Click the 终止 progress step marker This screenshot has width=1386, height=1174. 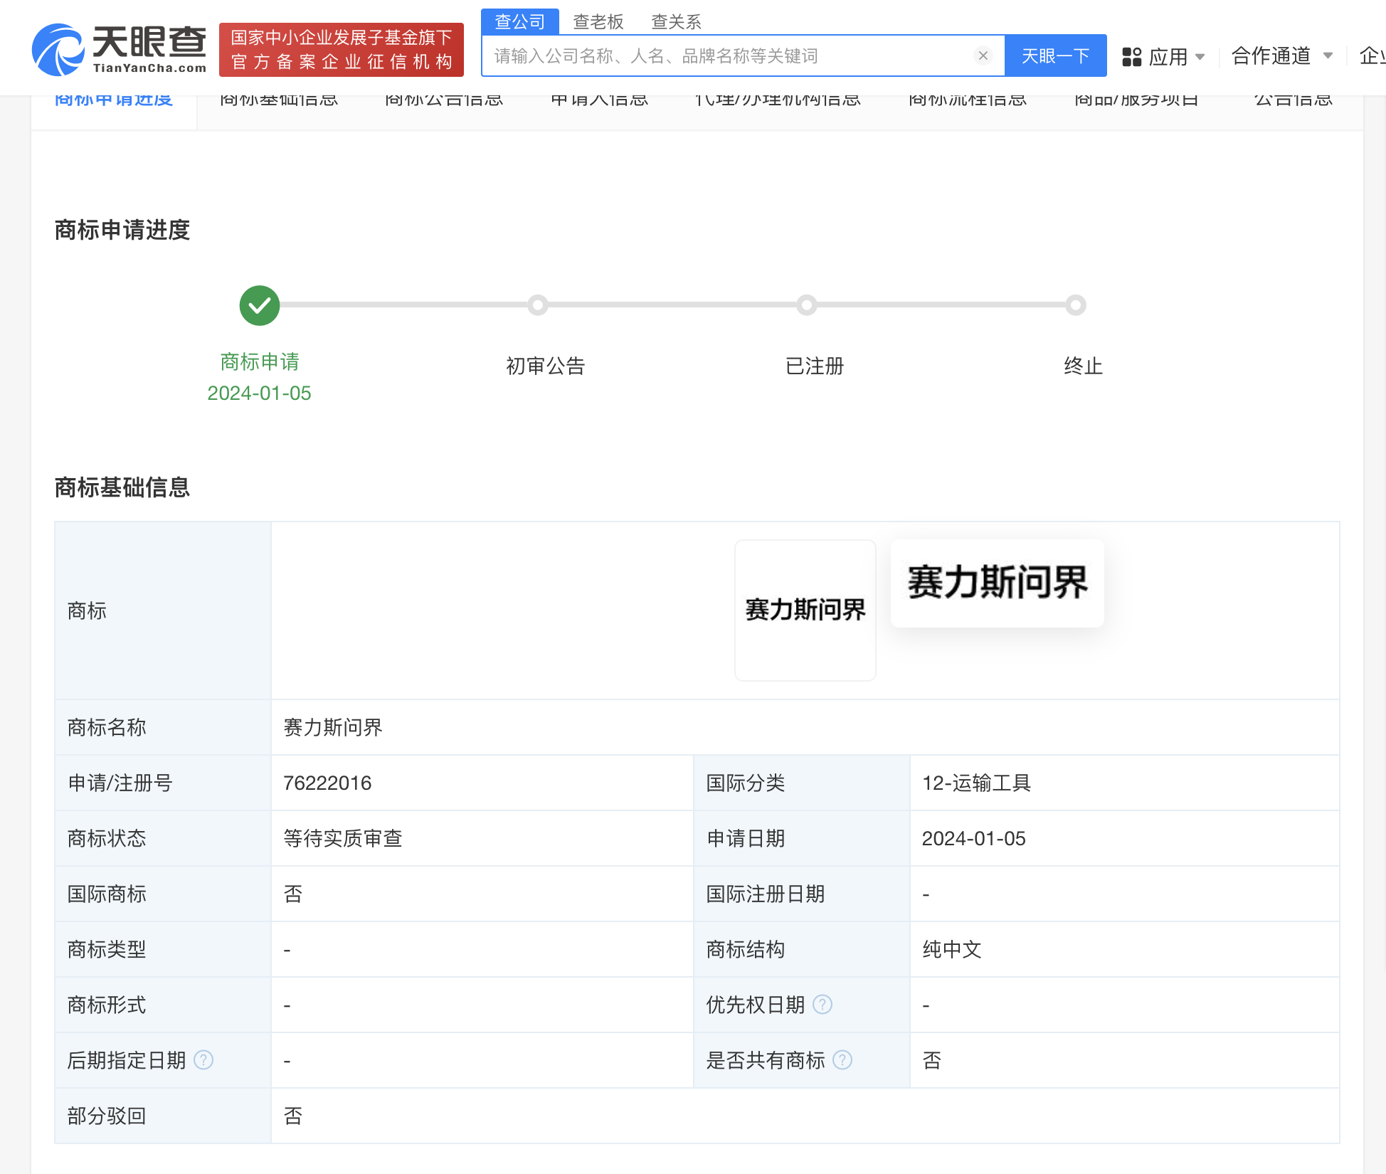[x=1076, y=305]
